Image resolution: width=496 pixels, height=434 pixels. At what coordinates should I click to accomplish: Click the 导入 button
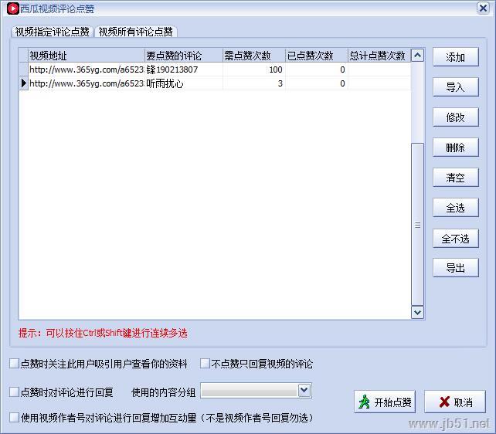click(456, 87)
